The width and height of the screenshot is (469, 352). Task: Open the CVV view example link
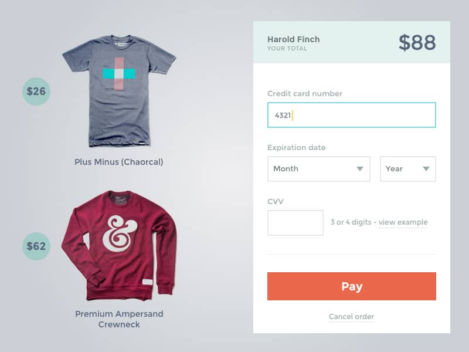coord(403,222)
